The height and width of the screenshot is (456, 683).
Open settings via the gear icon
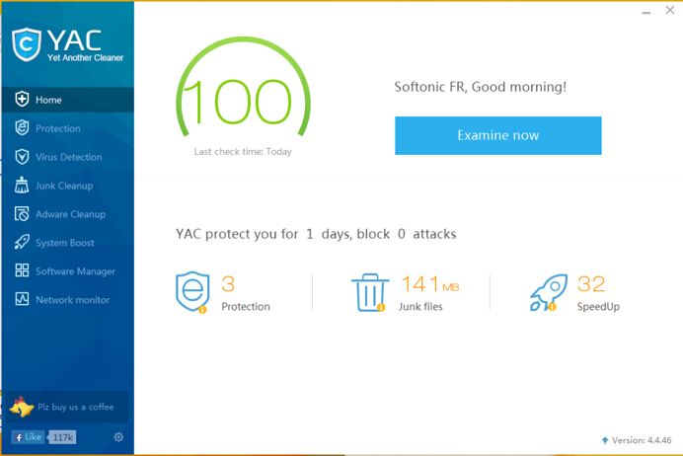[x=118, y=437]
